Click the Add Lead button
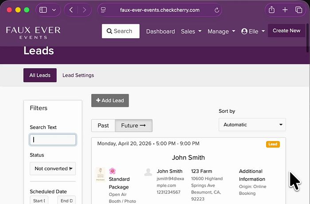 (110, 101)
